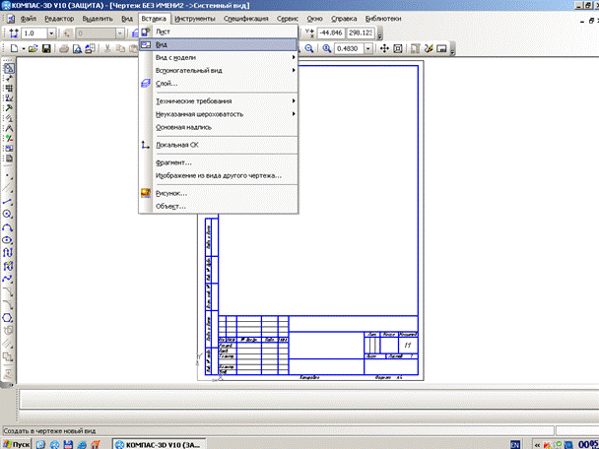Select the Ellipse tool
Image resolution: width=599 pixels, height=449 pixels.
tap(8, 240)
